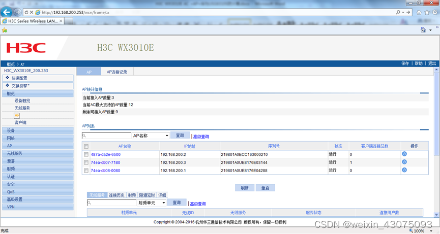
Task: Click the browser address bar URL
Action: tap(75, 12)
